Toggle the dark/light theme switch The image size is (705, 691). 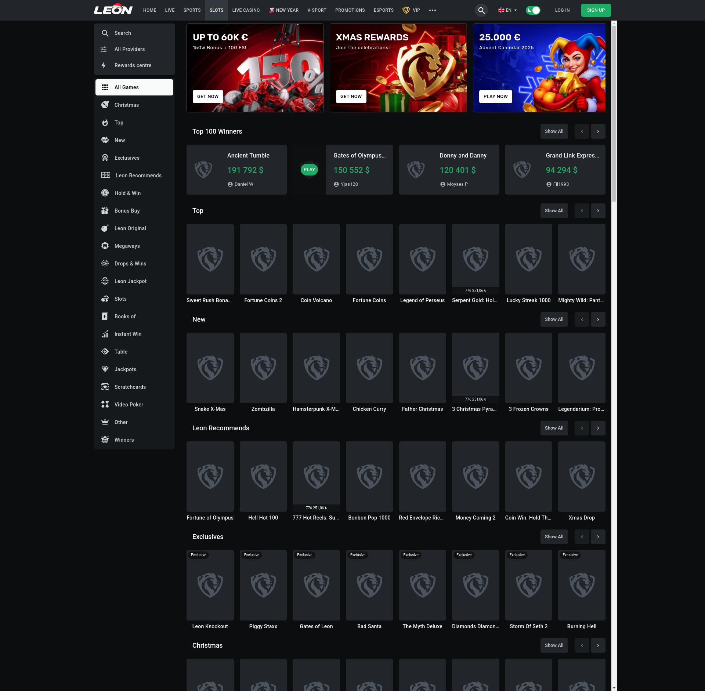[x=533, y=10]
